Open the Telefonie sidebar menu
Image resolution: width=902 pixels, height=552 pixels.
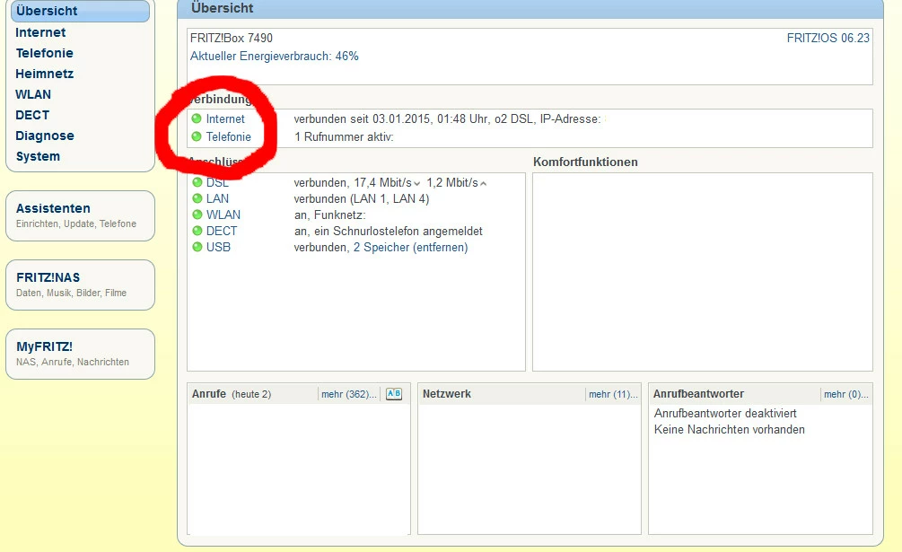44,53
